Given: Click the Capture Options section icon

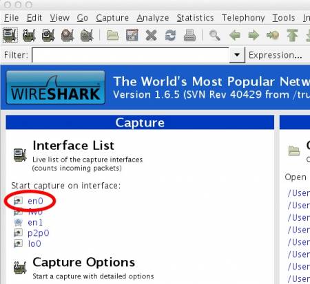Looking at the screenshot, I should pos(20,267).
